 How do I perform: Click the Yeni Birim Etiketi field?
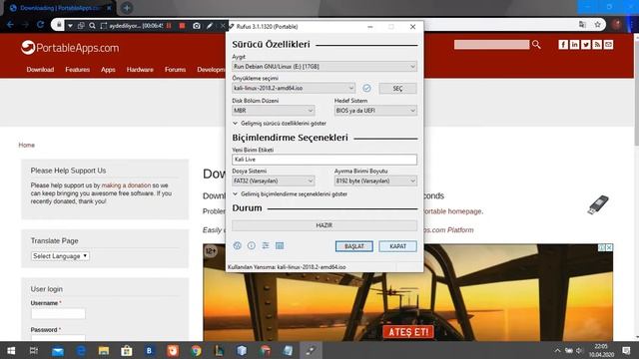324,160
